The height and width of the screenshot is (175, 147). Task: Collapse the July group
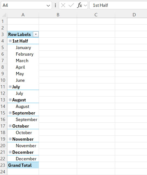tap(10, 87)
